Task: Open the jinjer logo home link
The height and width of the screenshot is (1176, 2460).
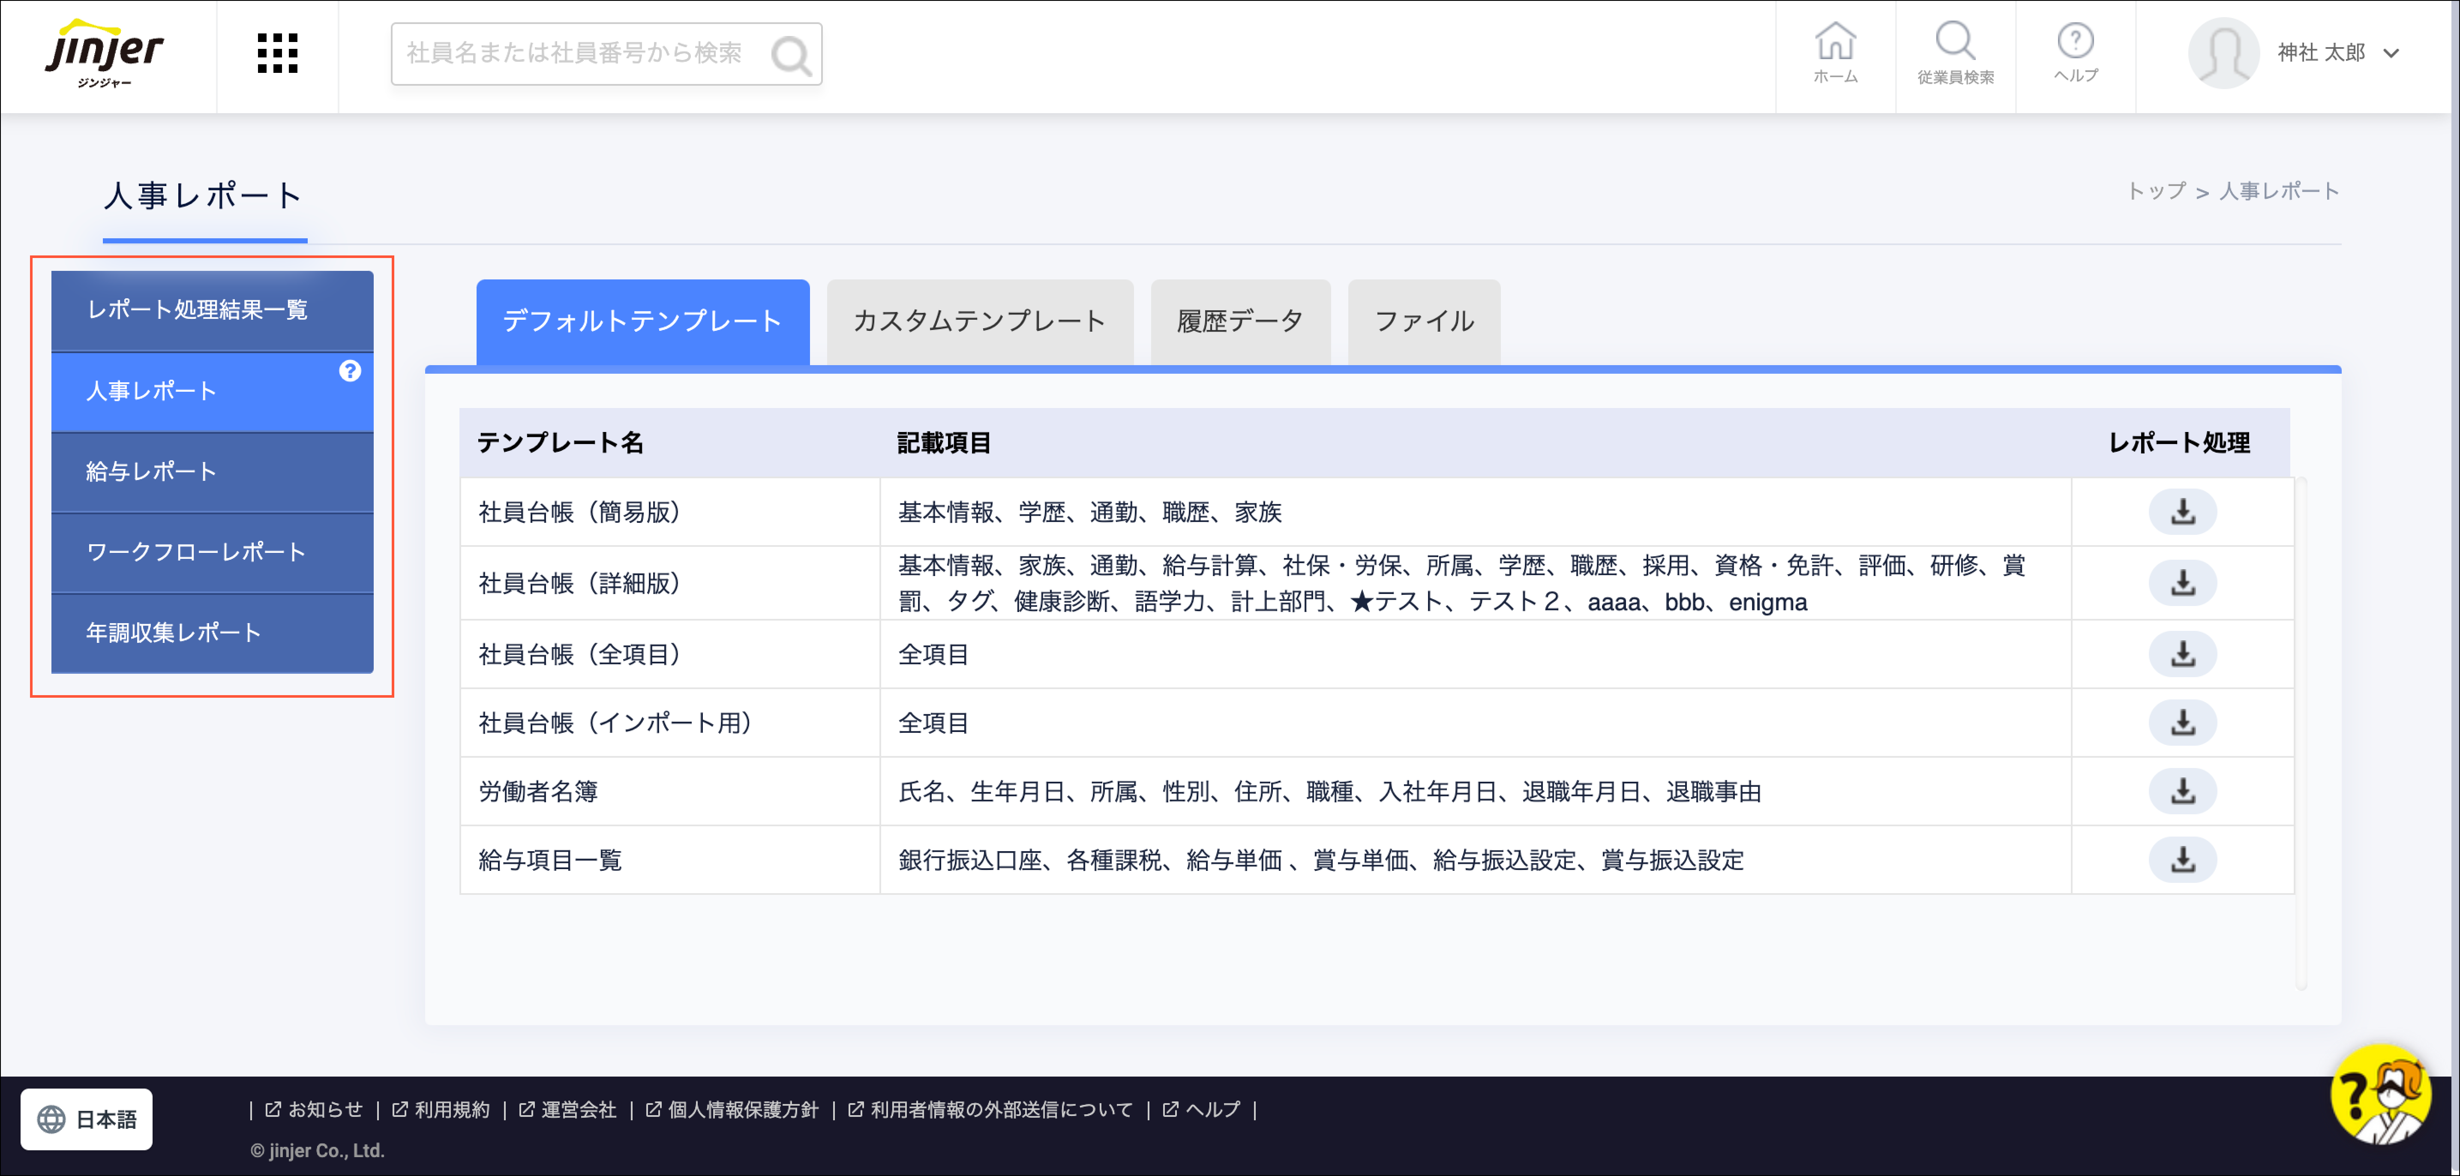Action: 105,54
